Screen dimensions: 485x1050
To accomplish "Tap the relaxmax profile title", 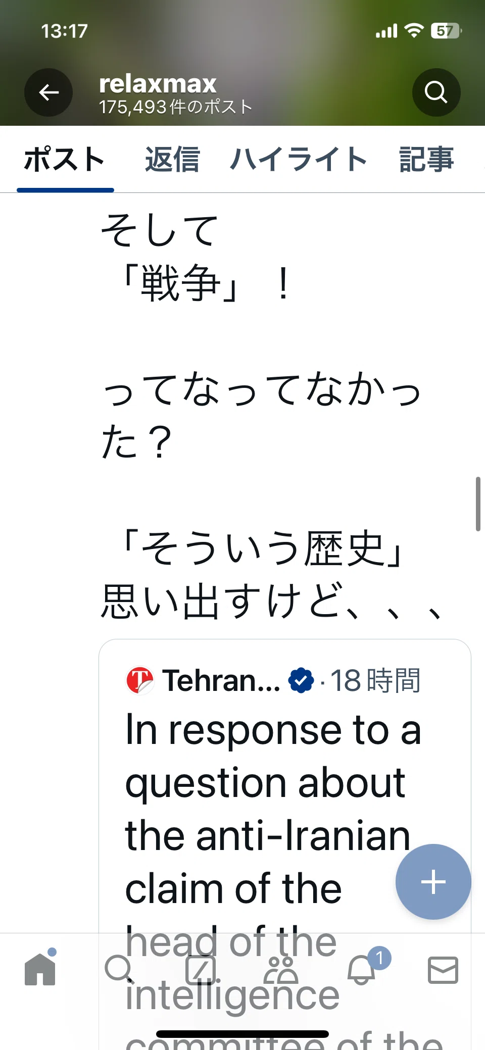I will 158,84.
